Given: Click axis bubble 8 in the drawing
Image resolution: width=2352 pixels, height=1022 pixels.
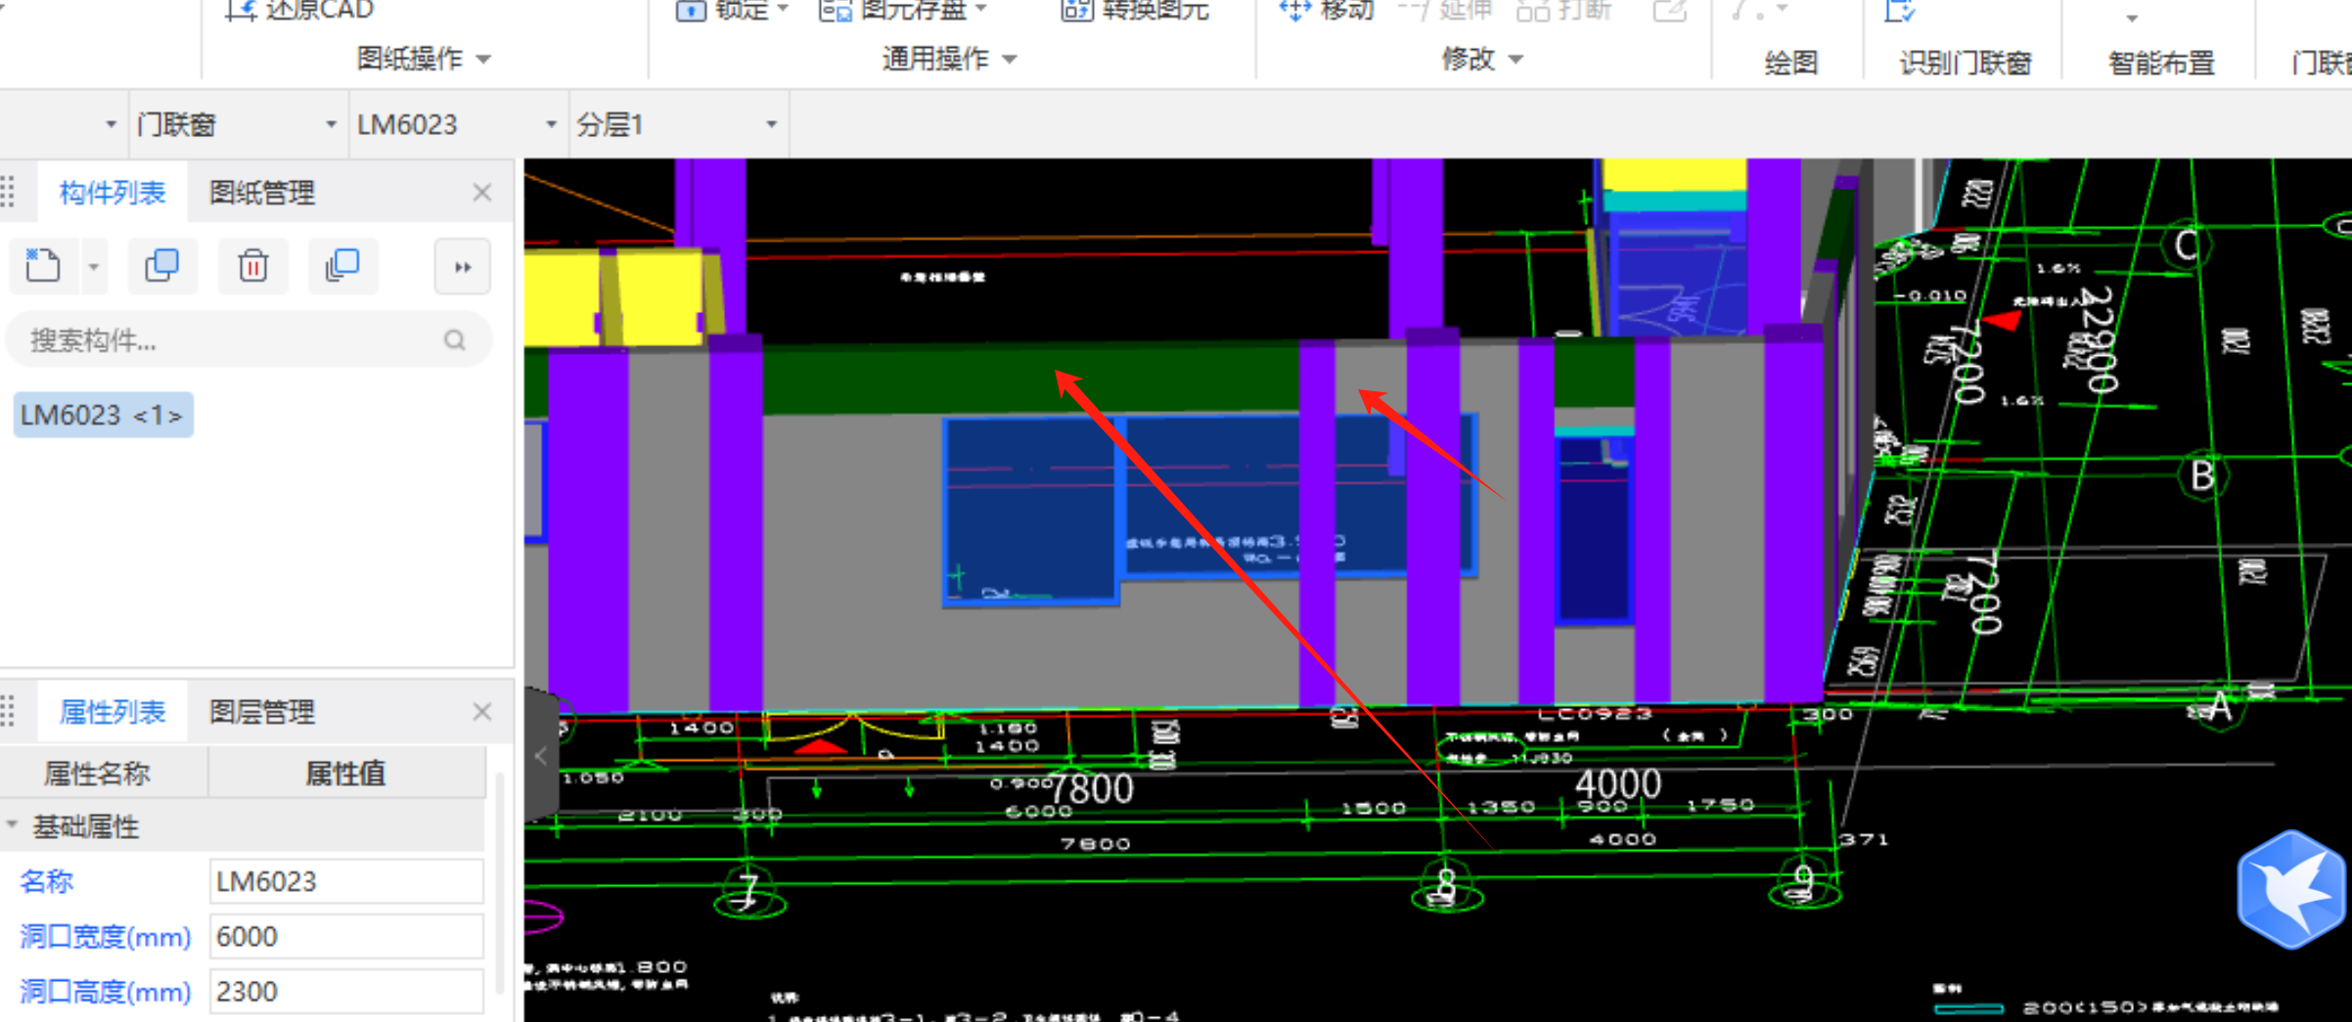Looking at the screenshot, I should [x=1447, y=889].
